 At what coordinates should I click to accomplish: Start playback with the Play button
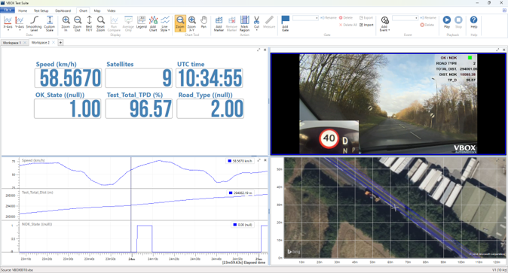447,22
